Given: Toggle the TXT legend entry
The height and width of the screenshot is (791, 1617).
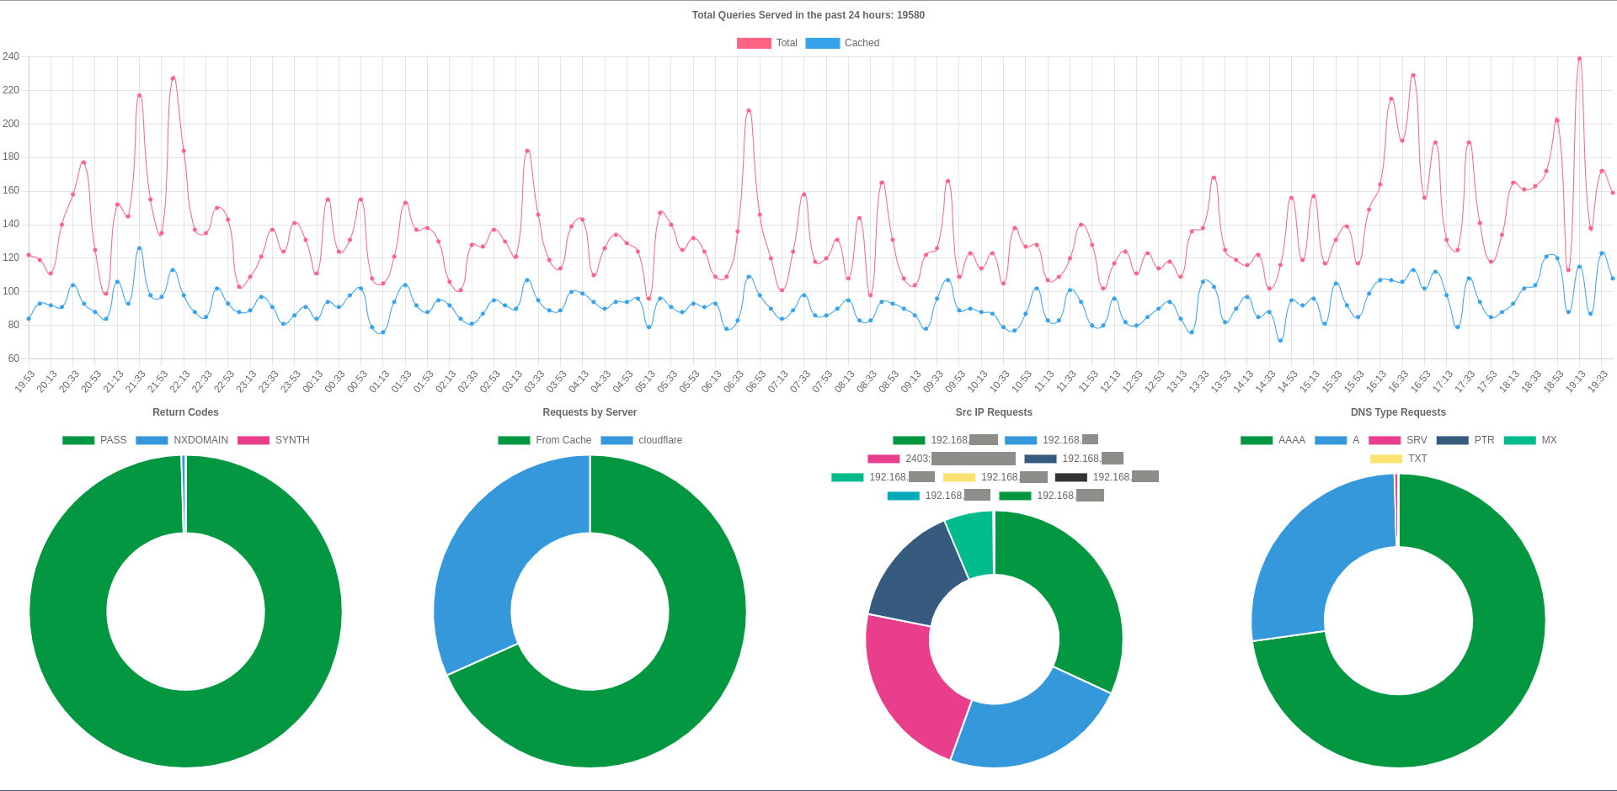Looking at the screenshot, I should 1399,459.
